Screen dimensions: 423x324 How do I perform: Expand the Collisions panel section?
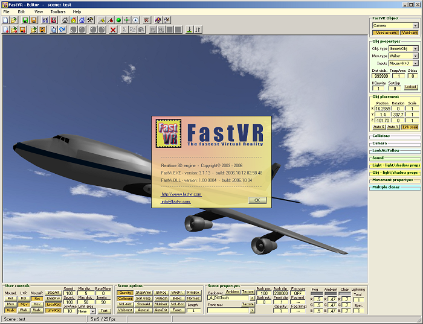click(395, 136)
